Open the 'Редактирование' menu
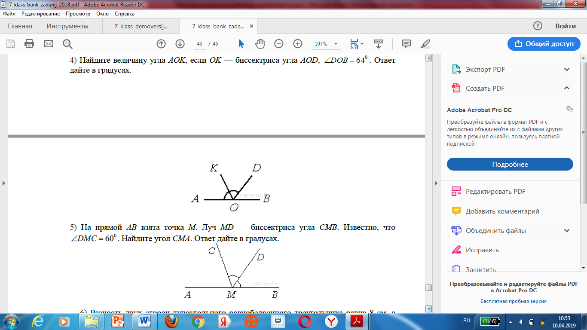Image resolution: width=587 pixels, height=330 pixels. click(x=40, y=14)
